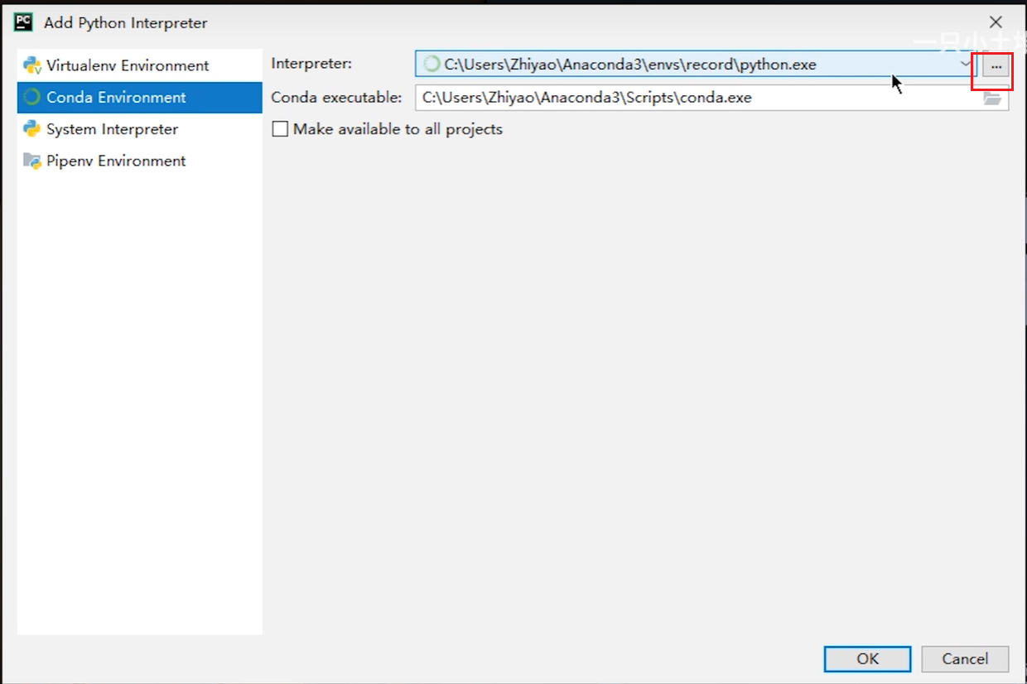Close the Add Python Interpreter dialog
Viewport: 1027px width, 684px height.
(x=996, y=22)
